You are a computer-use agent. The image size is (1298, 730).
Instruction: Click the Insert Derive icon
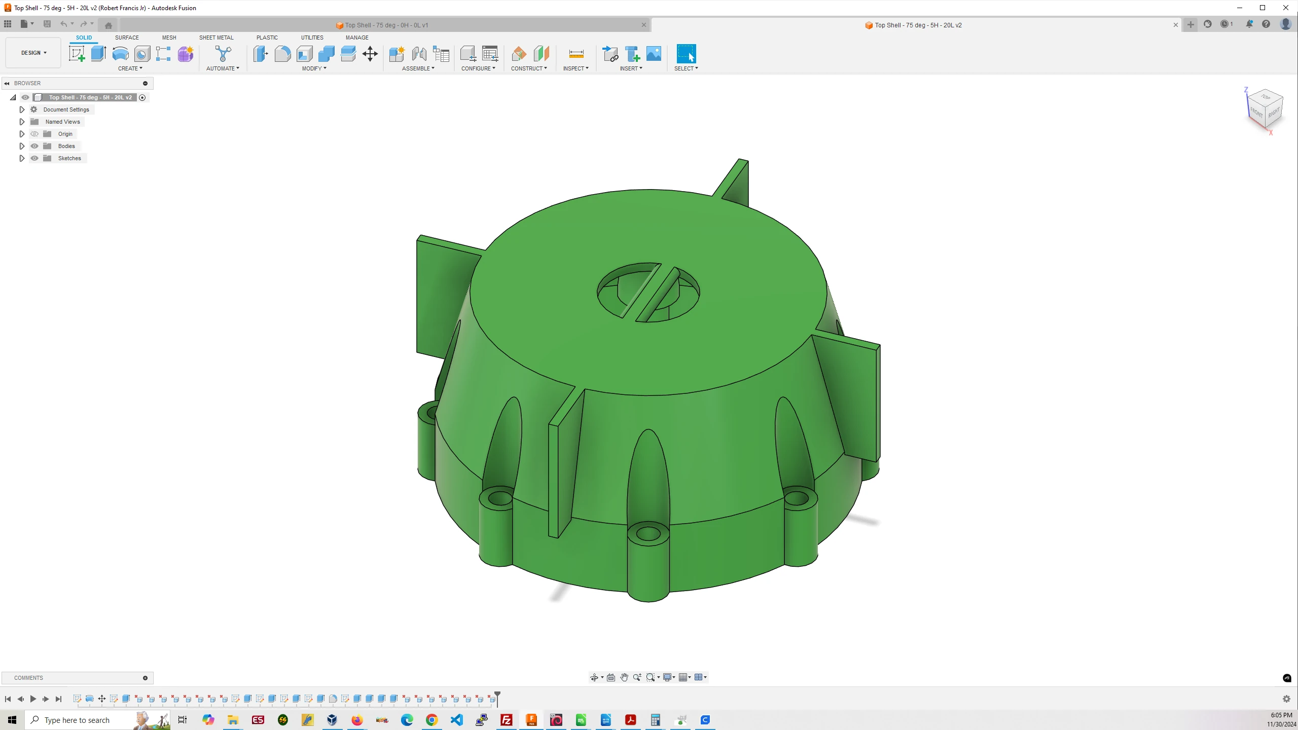[x=610, y=54]
